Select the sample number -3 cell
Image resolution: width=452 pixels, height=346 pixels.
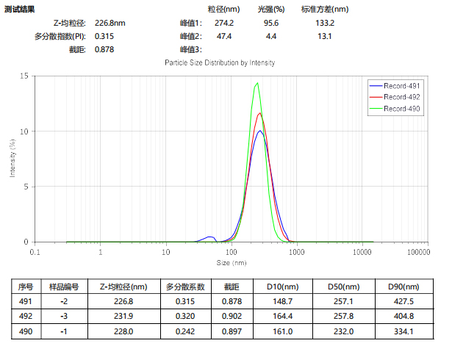(64, 316)
